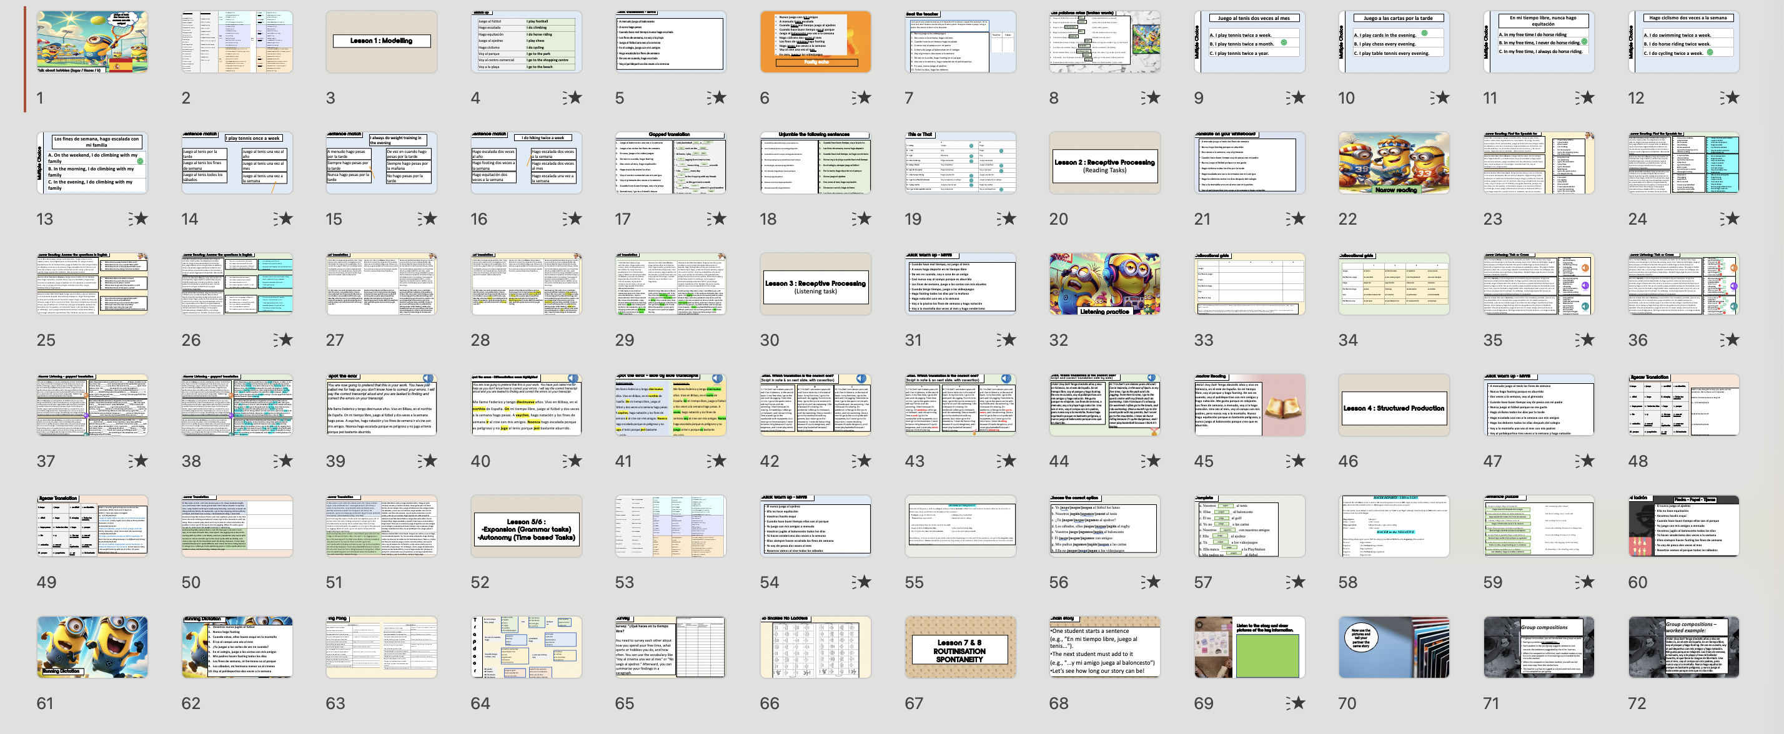Image resolution: width=1784 pixels, height=734 pixels.
Task: Select the 'Juego al tenis dos veces' slide 9
Action: [x=1250, y=42]
